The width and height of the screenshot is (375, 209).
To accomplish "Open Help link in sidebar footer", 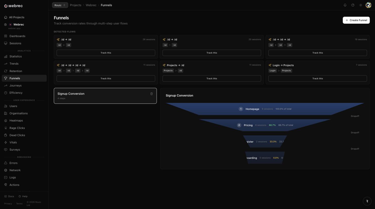I will (x=23, y=196).
